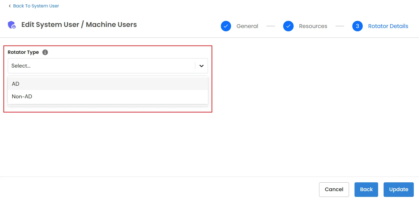This screenshot has width=419, height=201.
Task: Click the Rotator Type info icon
Action: coord(45,52)
